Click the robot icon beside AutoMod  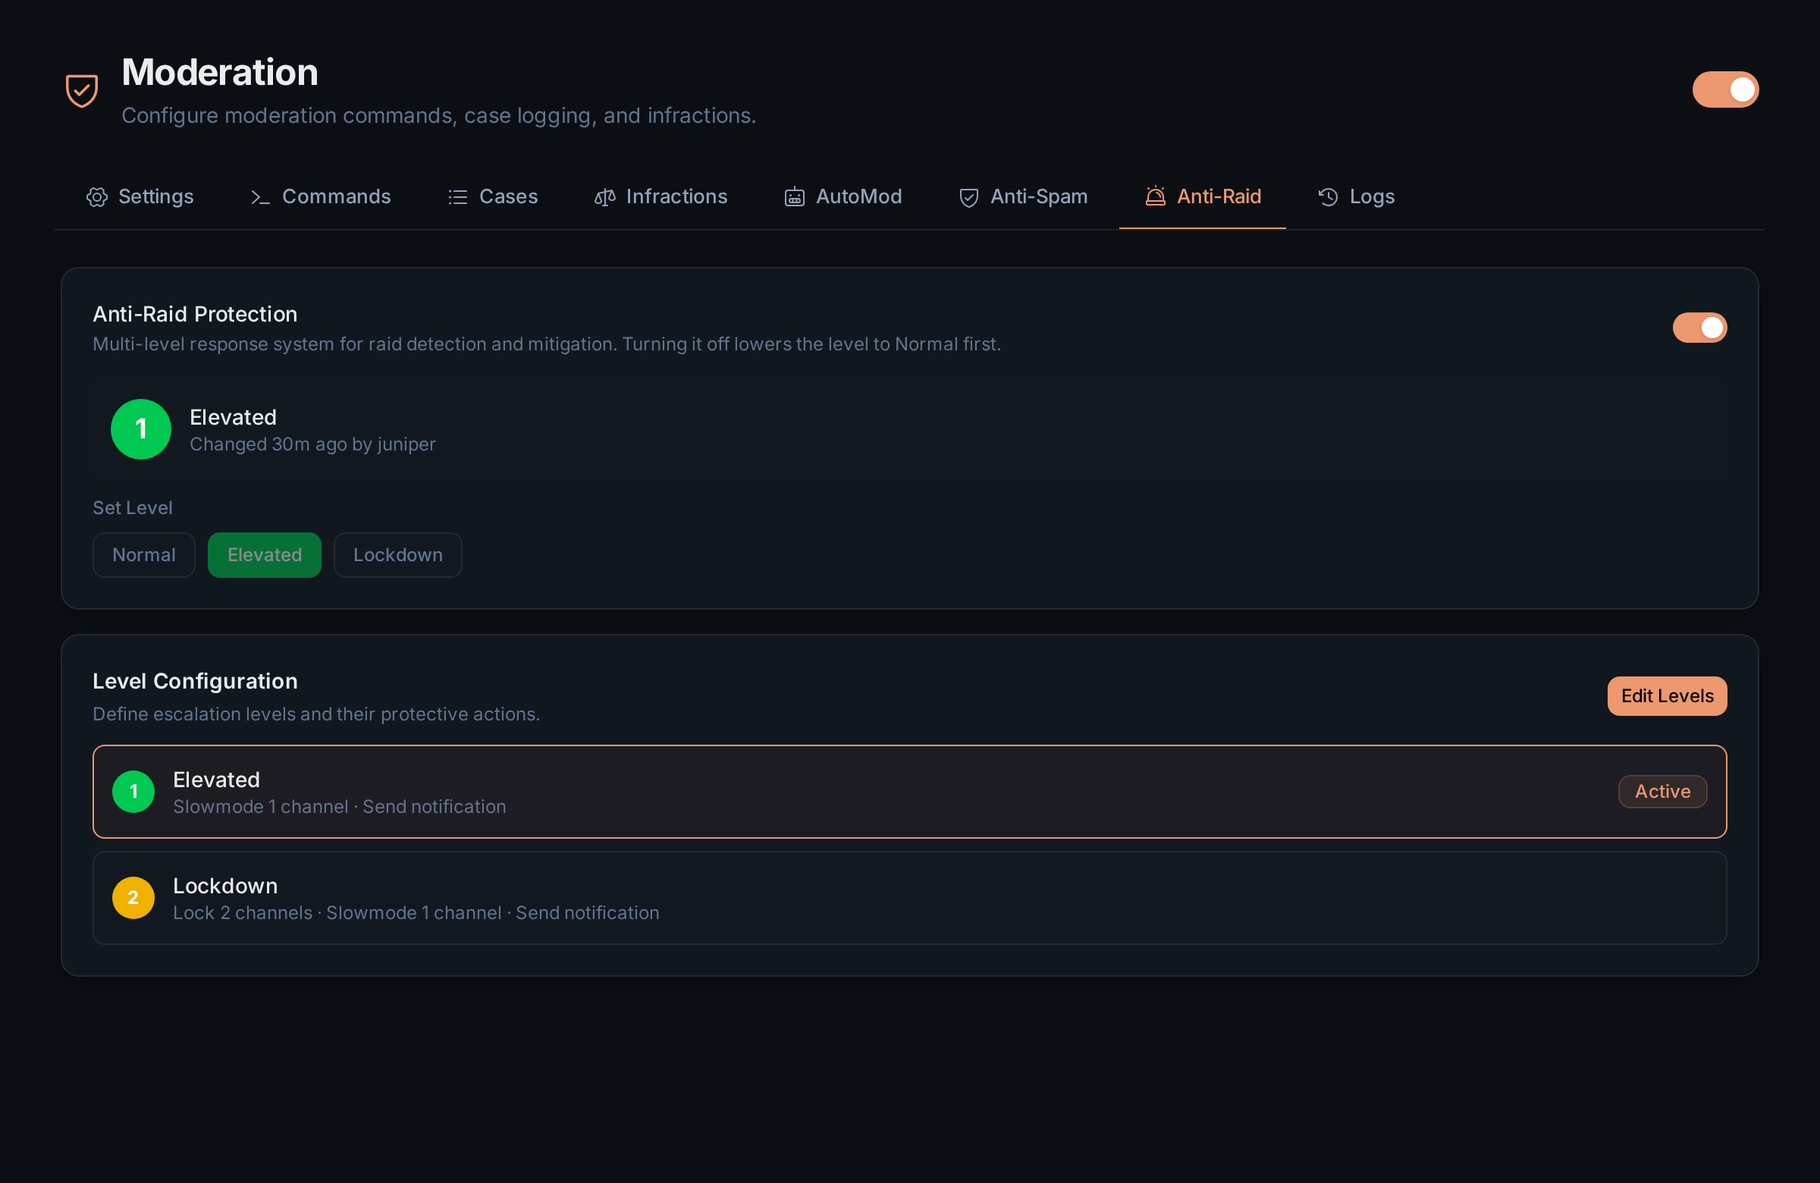795,197
